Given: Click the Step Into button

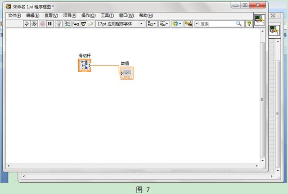Looking at the screenshot, I should point(76,24).
